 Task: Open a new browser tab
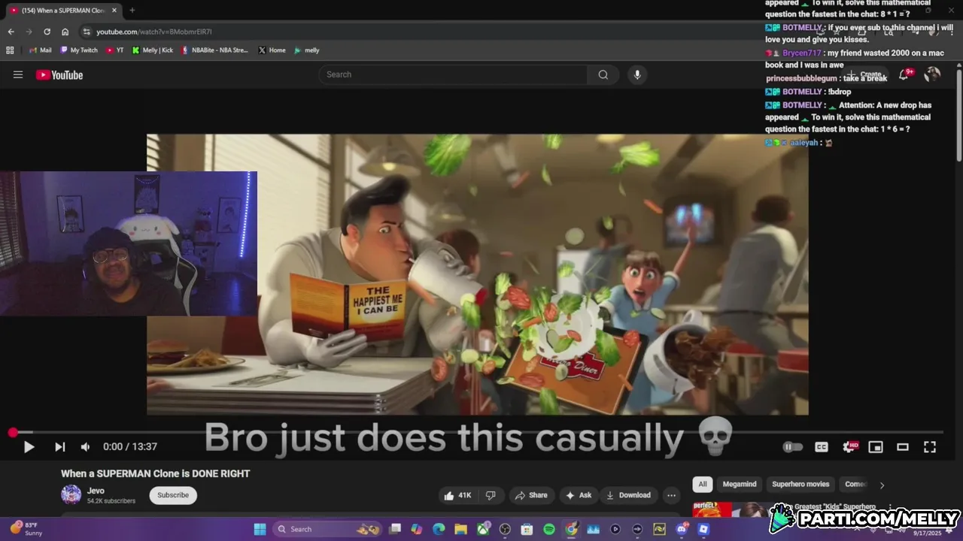pos(132,11)
